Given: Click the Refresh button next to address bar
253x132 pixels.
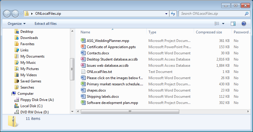Looking at the screenshot, I should coord(173,14).
